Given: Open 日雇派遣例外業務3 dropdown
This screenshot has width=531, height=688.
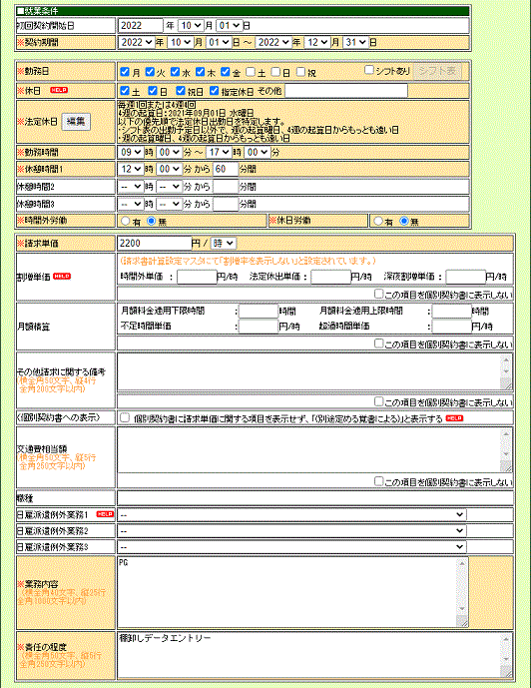Looking at the screenshot, I should 291,547.
